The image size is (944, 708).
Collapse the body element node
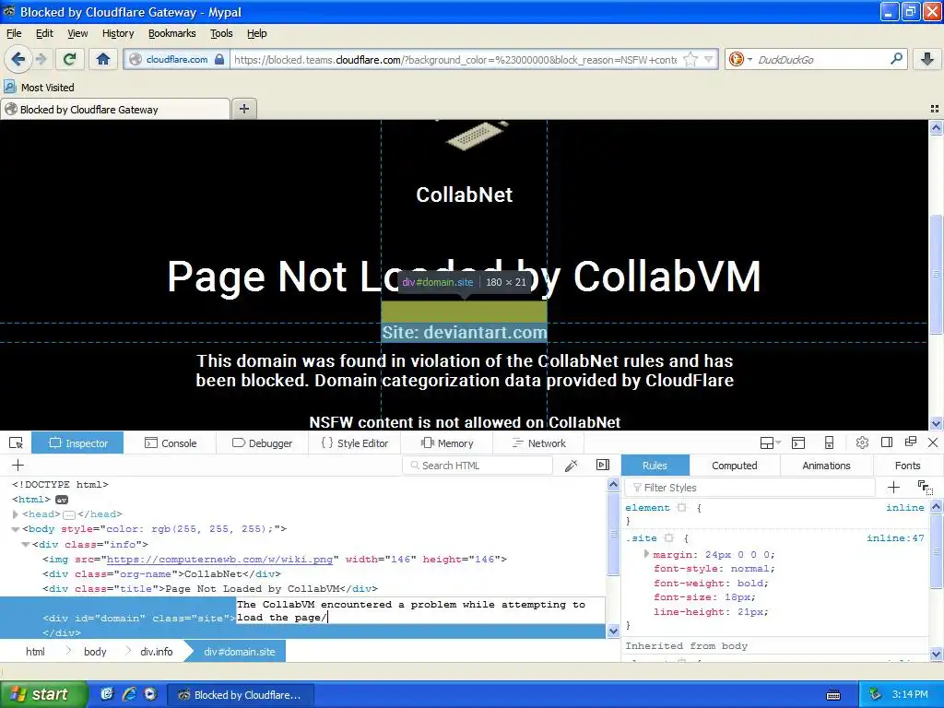16,529
